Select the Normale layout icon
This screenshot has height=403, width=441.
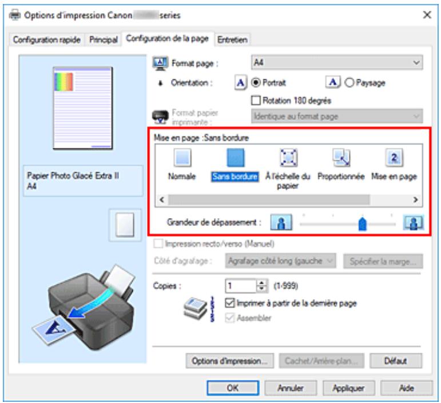[182, 158]
